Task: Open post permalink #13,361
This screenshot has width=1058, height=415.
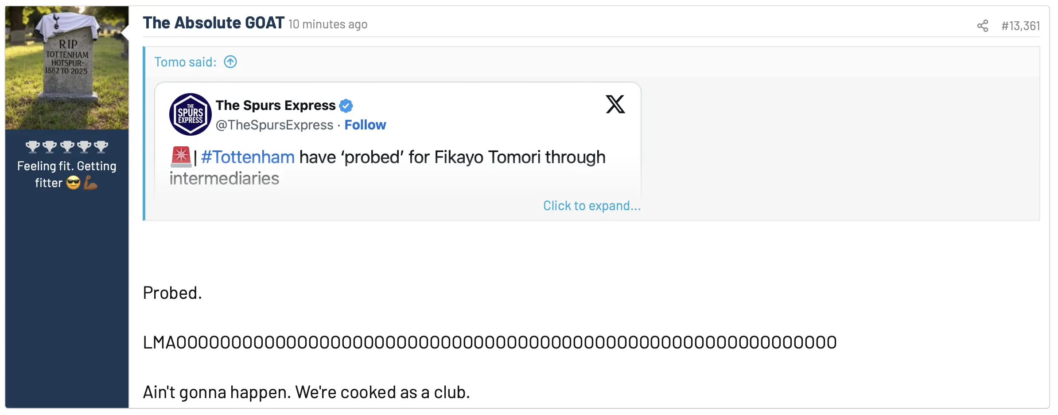Action: (1020, 26)
